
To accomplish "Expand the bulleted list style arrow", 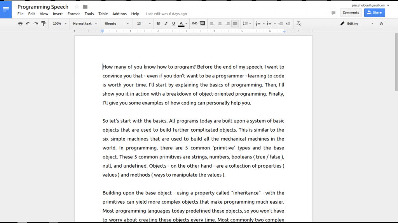I will 275,24.
